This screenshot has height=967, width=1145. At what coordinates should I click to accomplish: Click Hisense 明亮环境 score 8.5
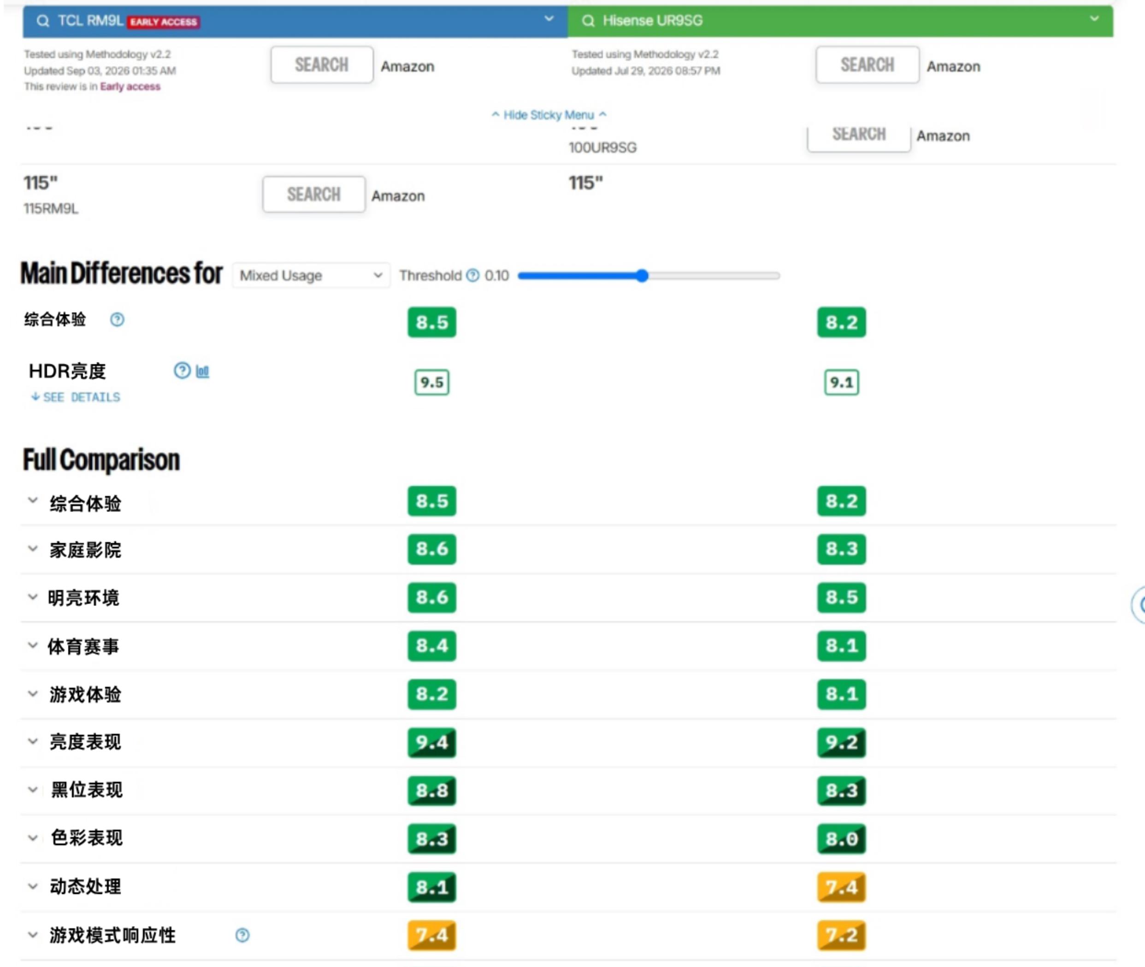coord(841,597)
